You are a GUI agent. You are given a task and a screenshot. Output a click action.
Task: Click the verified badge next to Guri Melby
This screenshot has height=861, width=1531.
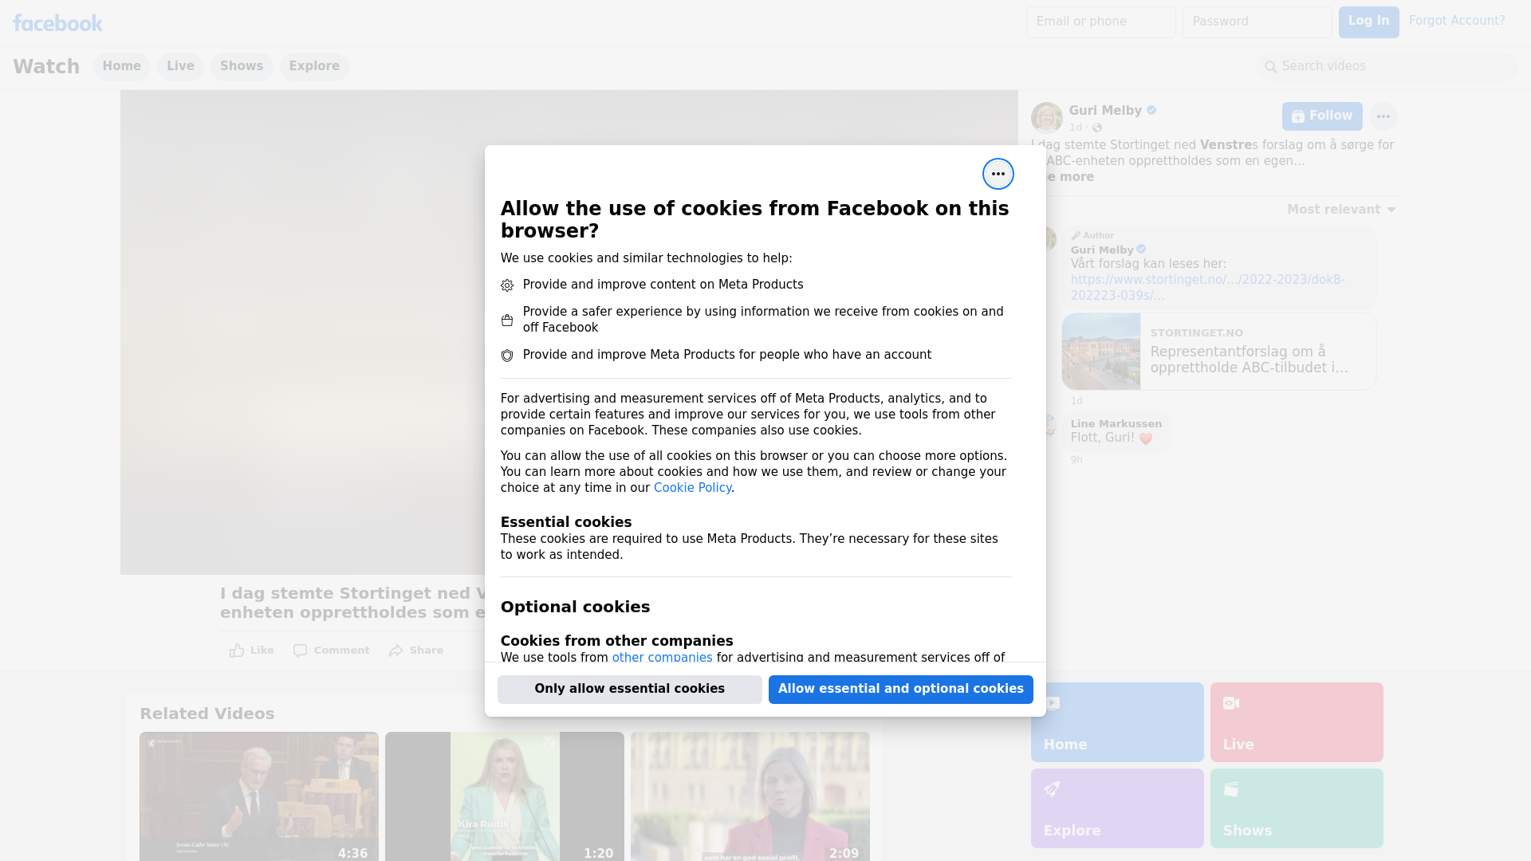point(1151,111)
